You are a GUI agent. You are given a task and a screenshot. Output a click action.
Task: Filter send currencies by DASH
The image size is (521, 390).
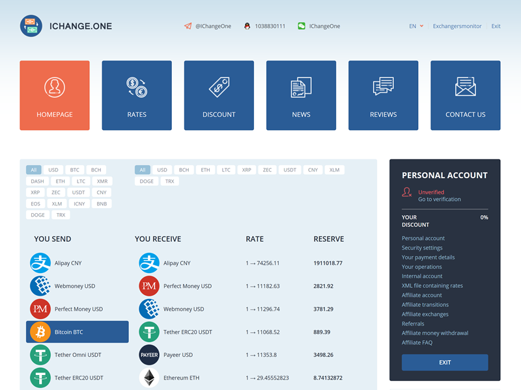point(37,181)
